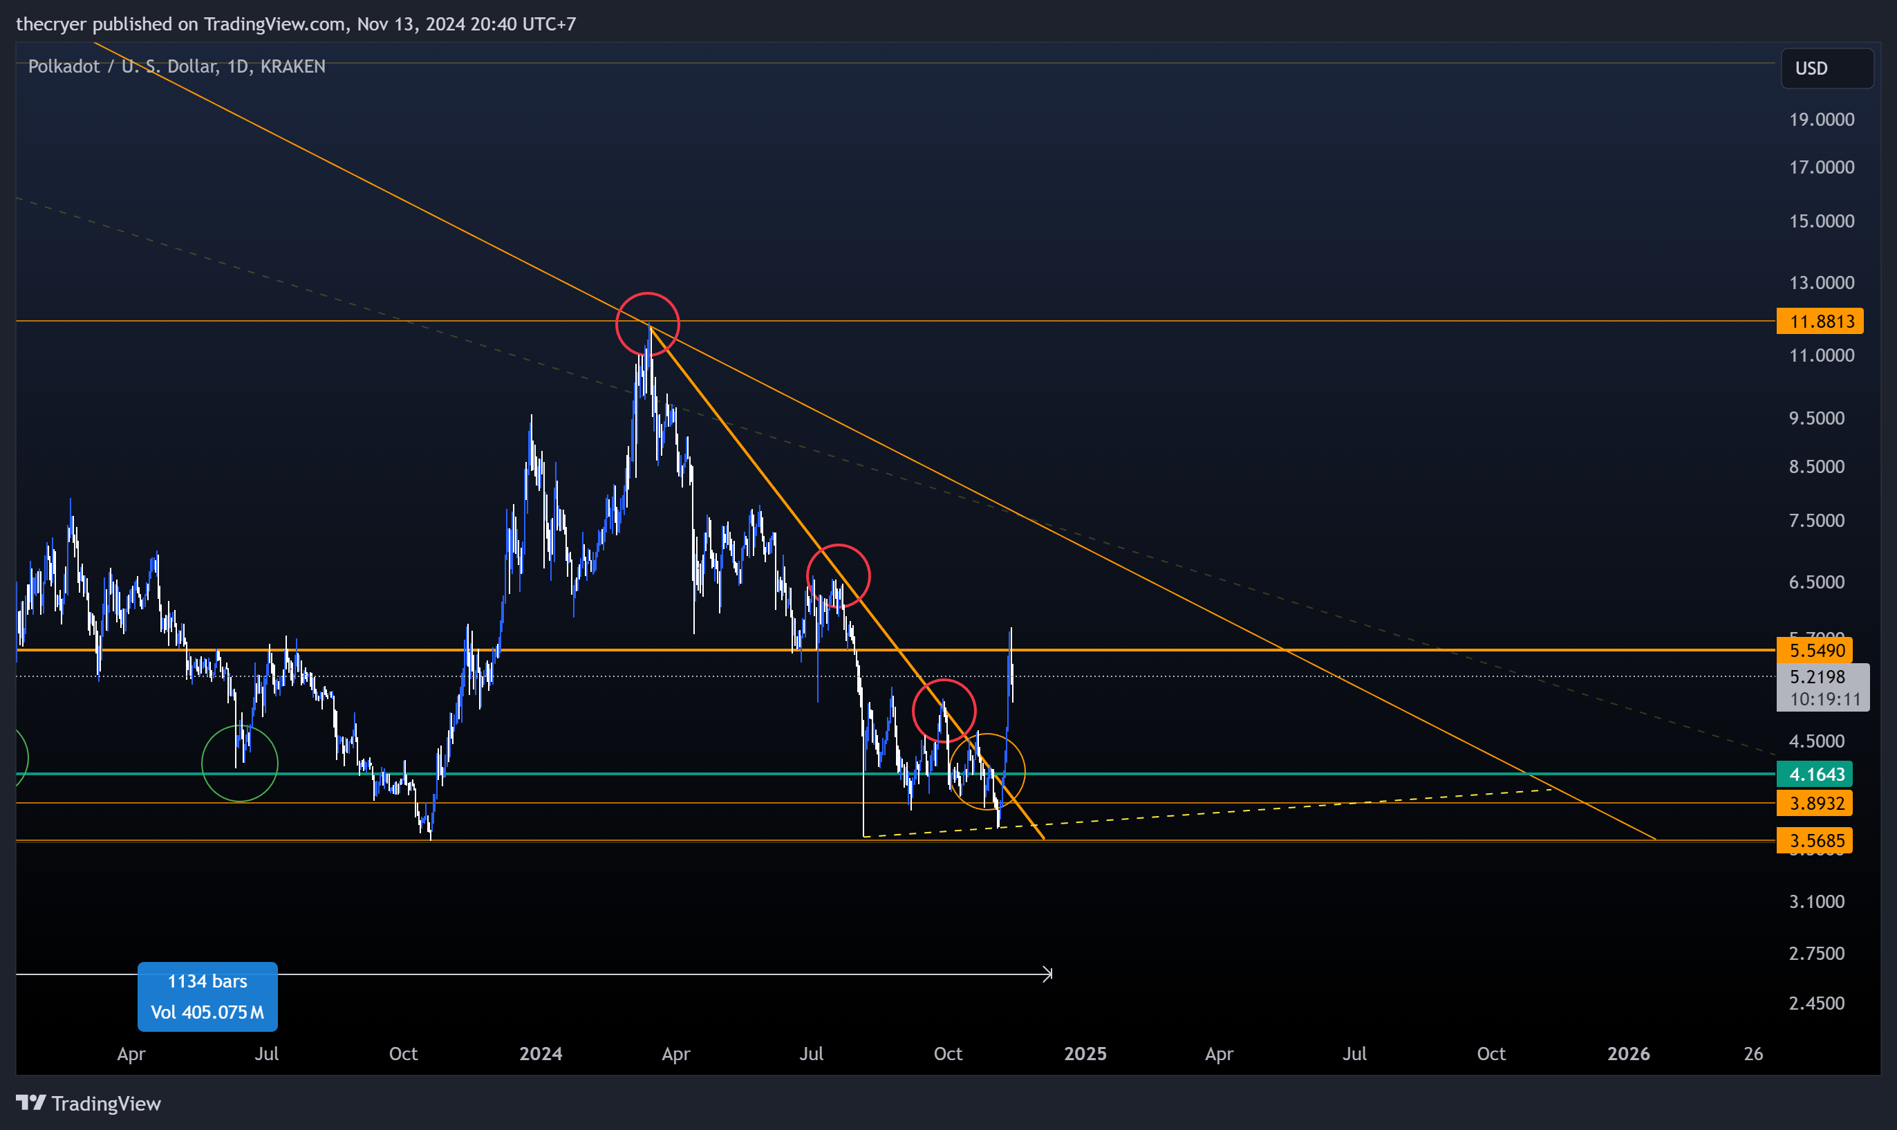Click the TradingView logo icon
Screen dimensions: 1897x1130
[x=31, y=1102]
